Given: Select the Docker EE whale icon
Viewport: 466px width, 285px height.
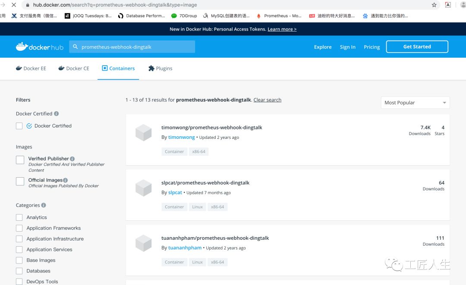Looking at the screenshot, I should click(x=19, y=68).
